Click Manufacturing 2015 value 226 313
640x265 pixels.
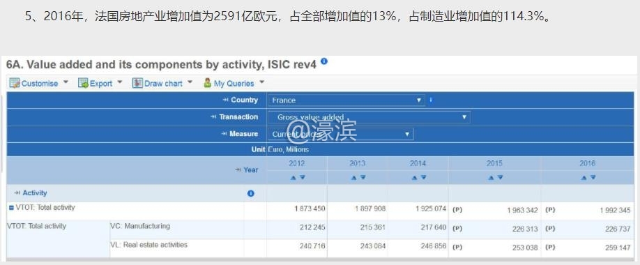525,229
